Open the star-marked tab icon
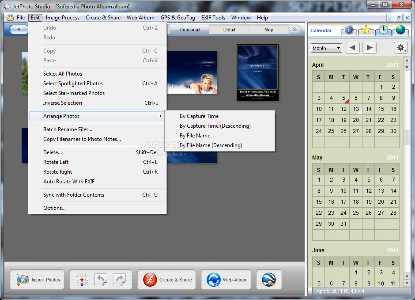The width and height of the screenshot is (415, 300). click(366, 30)
